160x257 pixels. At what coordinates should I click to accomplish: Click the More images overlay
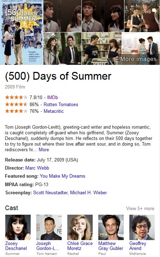[x=139, y=59]
